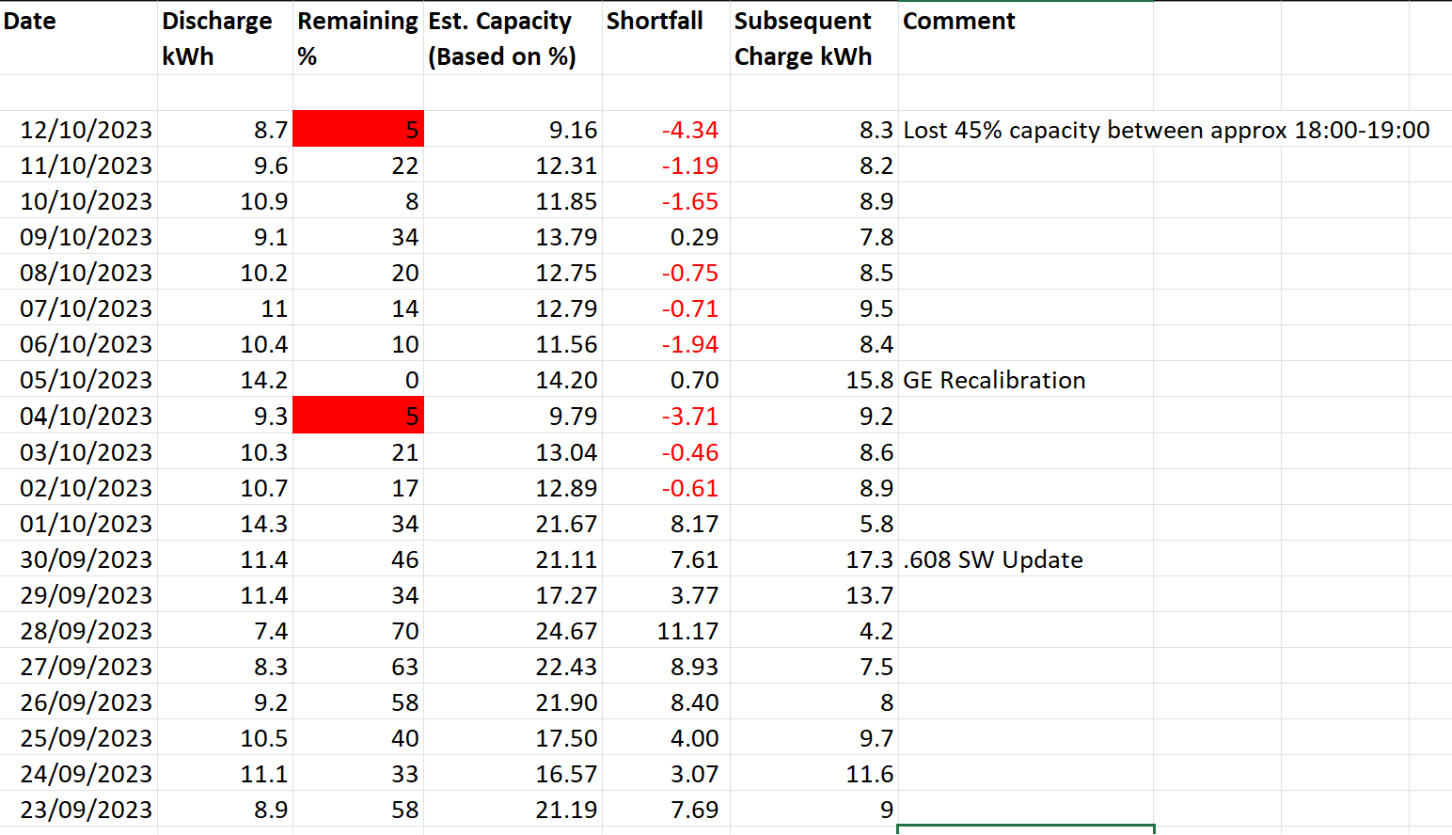Select the date cell 08/10/2023
This screenshot has height=835, width=1452.
tap(79, 273)
